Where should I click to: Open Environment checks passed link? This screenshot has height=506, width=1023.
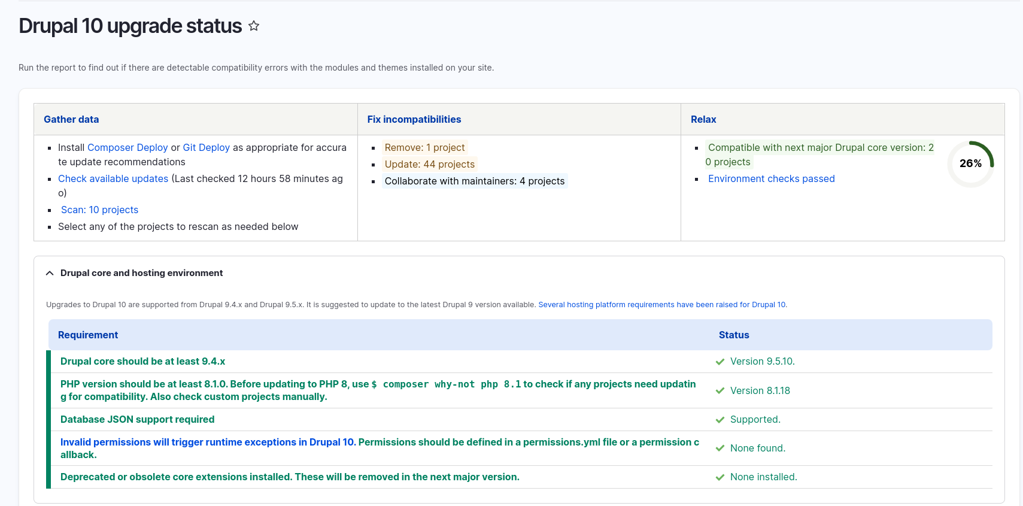(x=772, y=178)
